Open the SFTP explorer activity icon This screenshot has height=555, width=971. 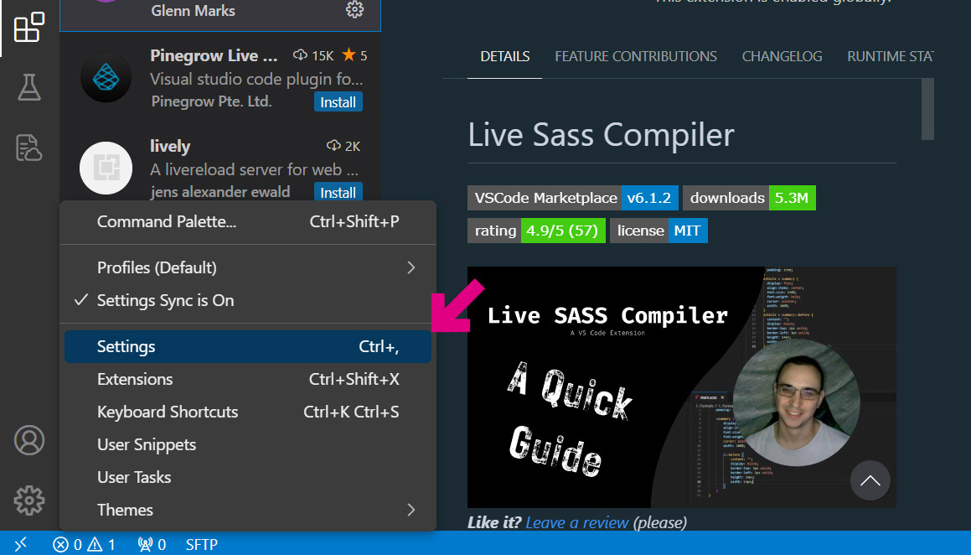(29, 148)
